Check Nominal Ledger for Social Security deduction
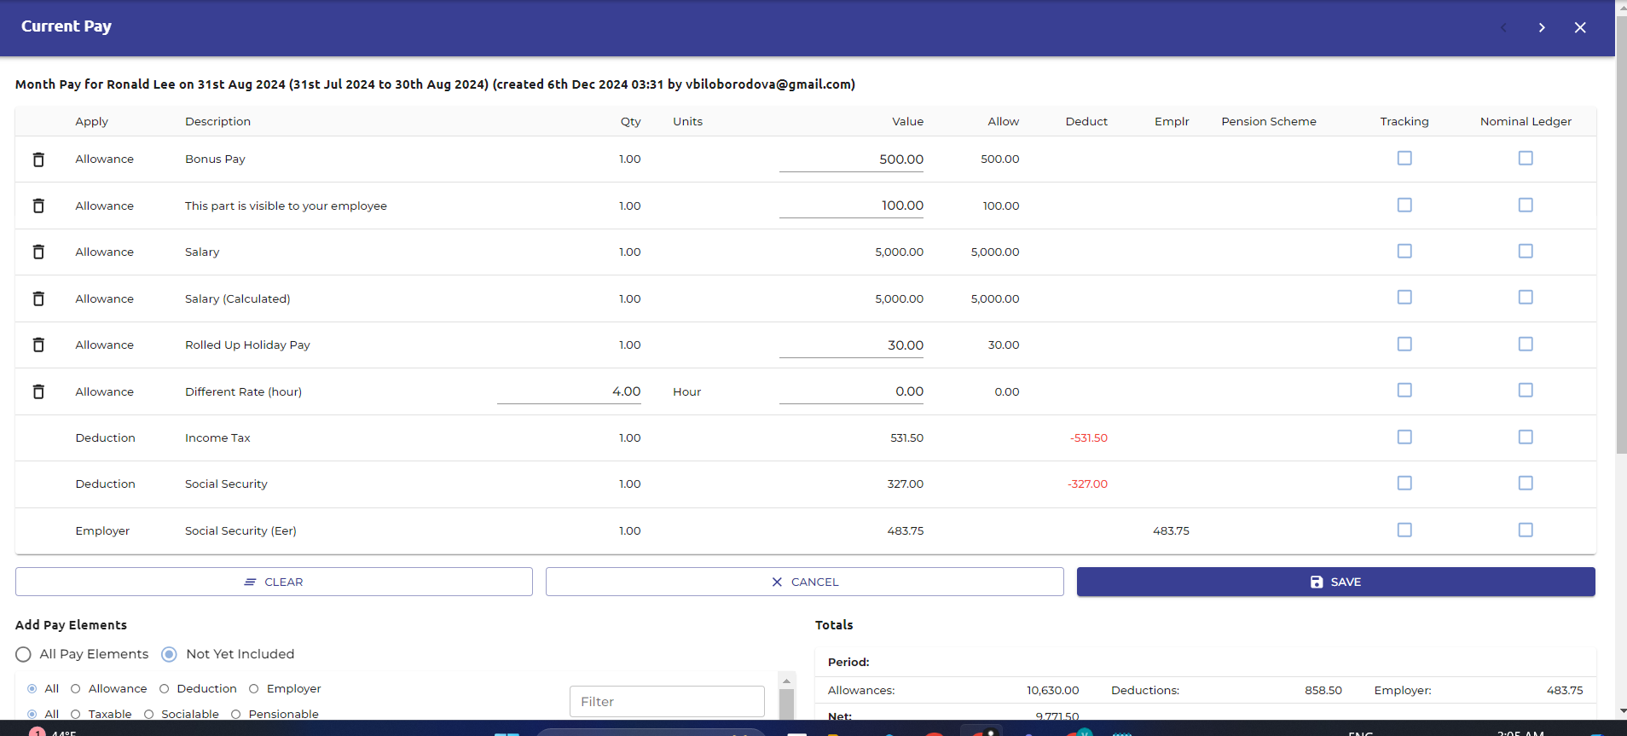The width and height of the screenshot is (1627, 736). [1526, 483]
